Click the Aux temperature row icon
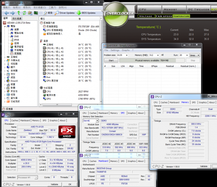 (x=44, y=77)
